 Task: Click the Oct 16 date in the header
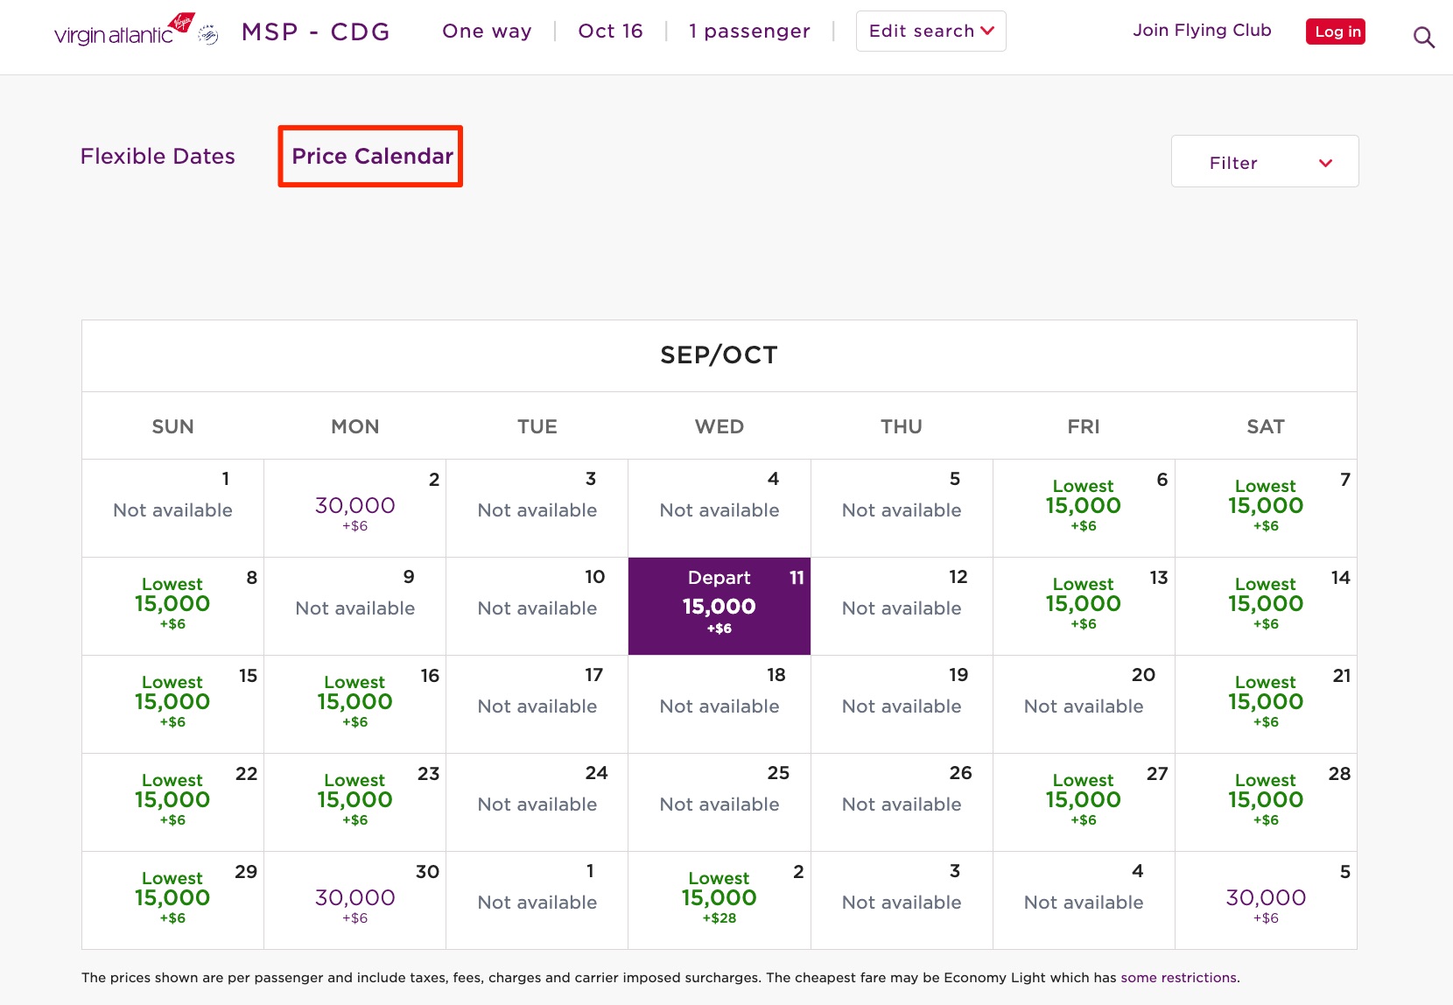click(610, 31)
